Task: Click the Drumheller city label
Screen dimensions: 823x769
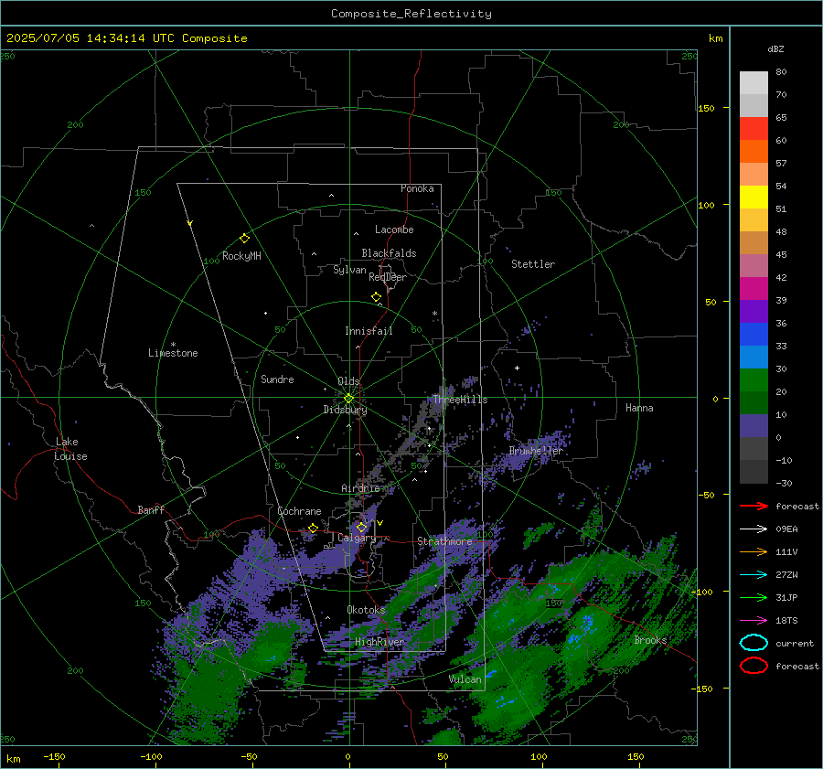Action: point(536,451)
